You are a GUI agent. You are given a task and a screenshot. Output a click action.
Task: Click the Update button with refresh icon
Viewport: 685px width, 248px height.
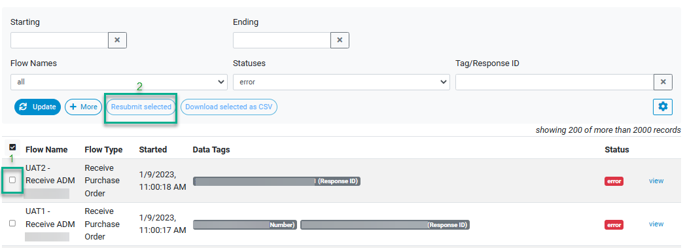click(37, 107)
